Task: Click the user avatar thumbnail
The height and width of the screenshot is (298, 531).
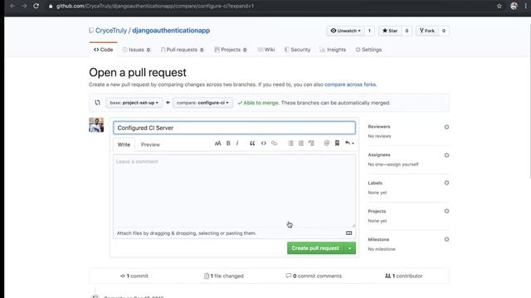Action: (x=96, y=125)
